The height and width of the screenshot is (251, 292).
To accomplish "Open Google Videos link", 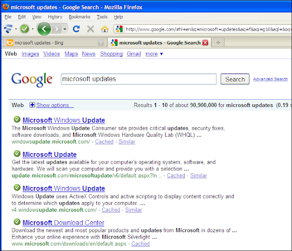I will (52, 54).
